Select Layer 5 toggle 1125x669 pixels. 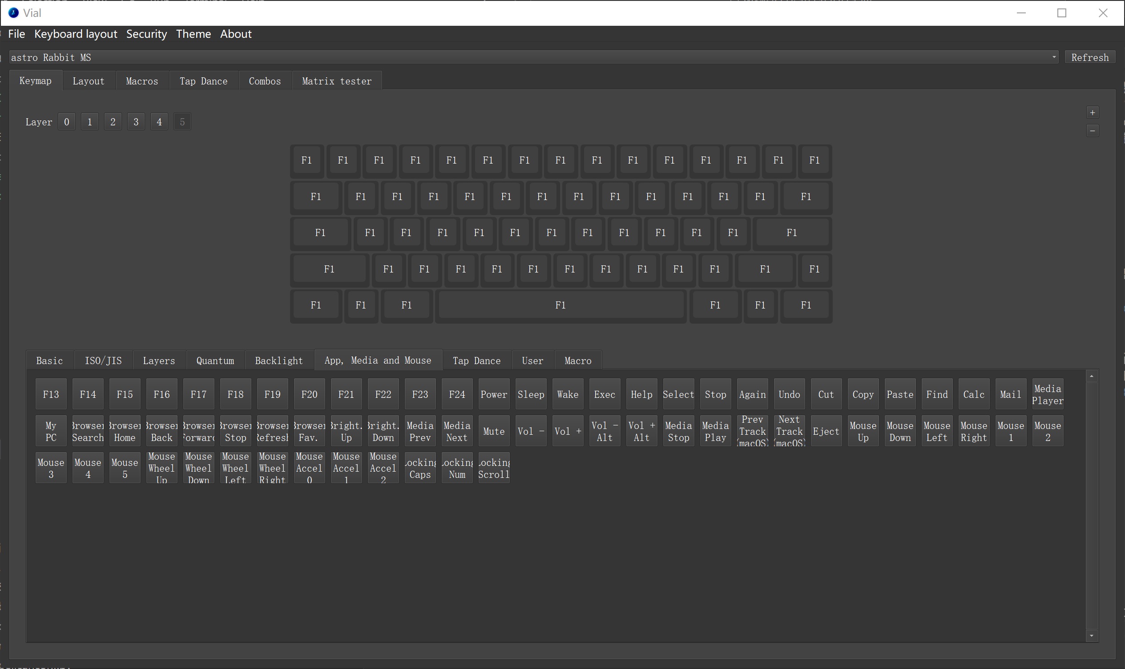pyautogui.click(x=182, y=121)
